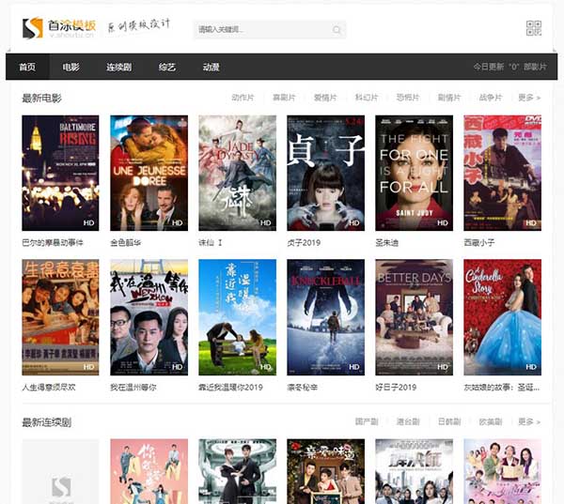
Task: Go to the 首页 nav tab
Action: click(27, 67)
